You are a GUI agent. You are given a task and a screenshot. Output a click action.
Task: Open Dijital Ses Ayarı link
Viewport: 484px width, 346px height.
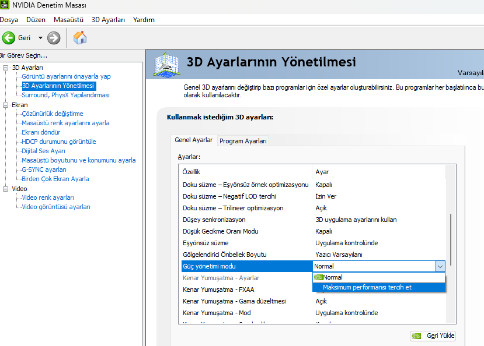tap(44, 151)
